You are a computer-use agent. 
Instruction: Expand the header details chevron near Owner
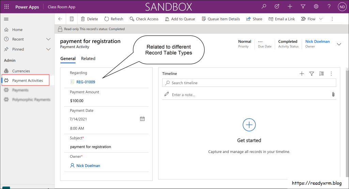[339, 44]
